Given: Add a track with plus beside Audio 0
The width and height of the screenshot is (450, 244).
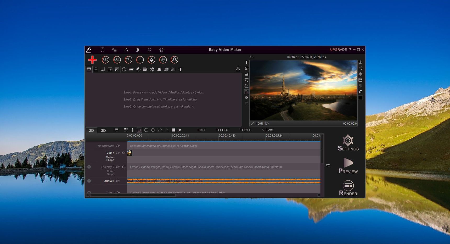Looking at the screenshot, I should [x=89, y=181].
